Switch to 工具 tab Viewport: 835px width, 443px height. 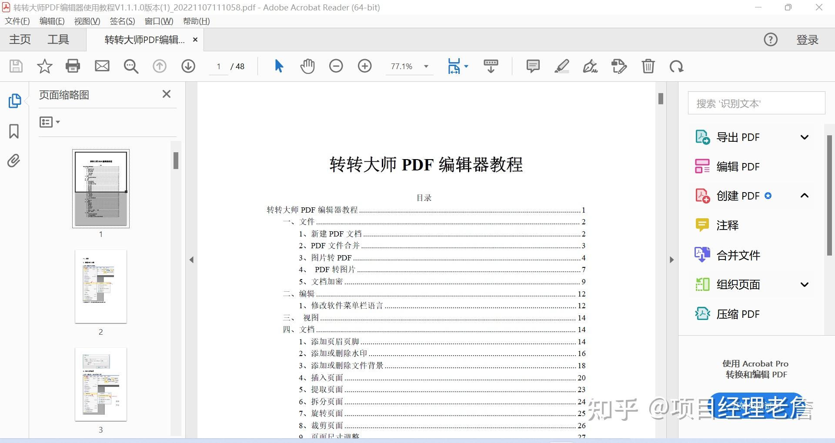click(x=58, y=40)
